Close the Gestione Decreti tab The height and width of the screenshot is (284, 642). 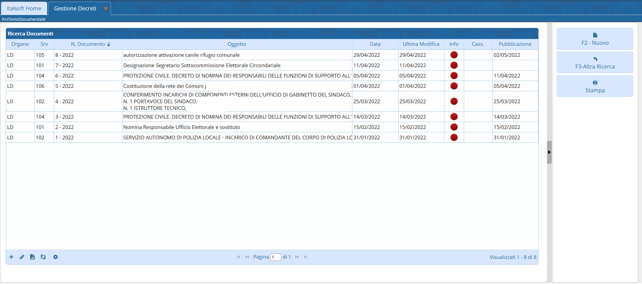pos(106,8)
